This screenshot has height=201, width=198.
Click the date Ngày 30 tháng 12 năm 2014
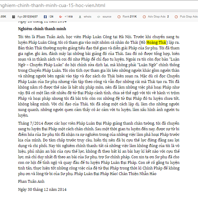point(42,189)
